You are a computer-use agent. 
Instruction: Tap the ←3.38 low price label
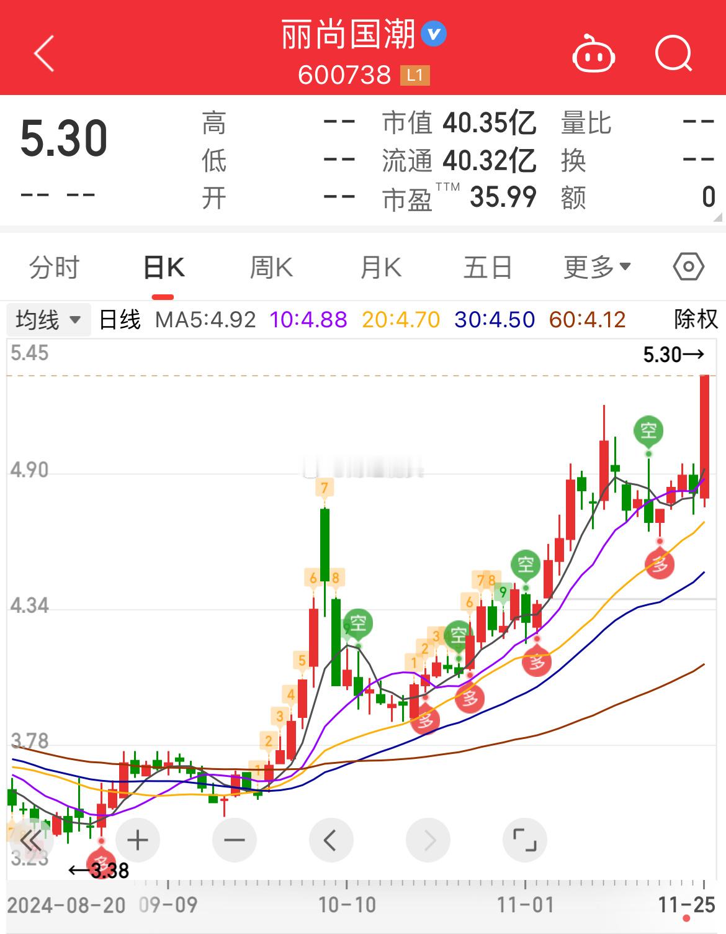coord(99,870)
